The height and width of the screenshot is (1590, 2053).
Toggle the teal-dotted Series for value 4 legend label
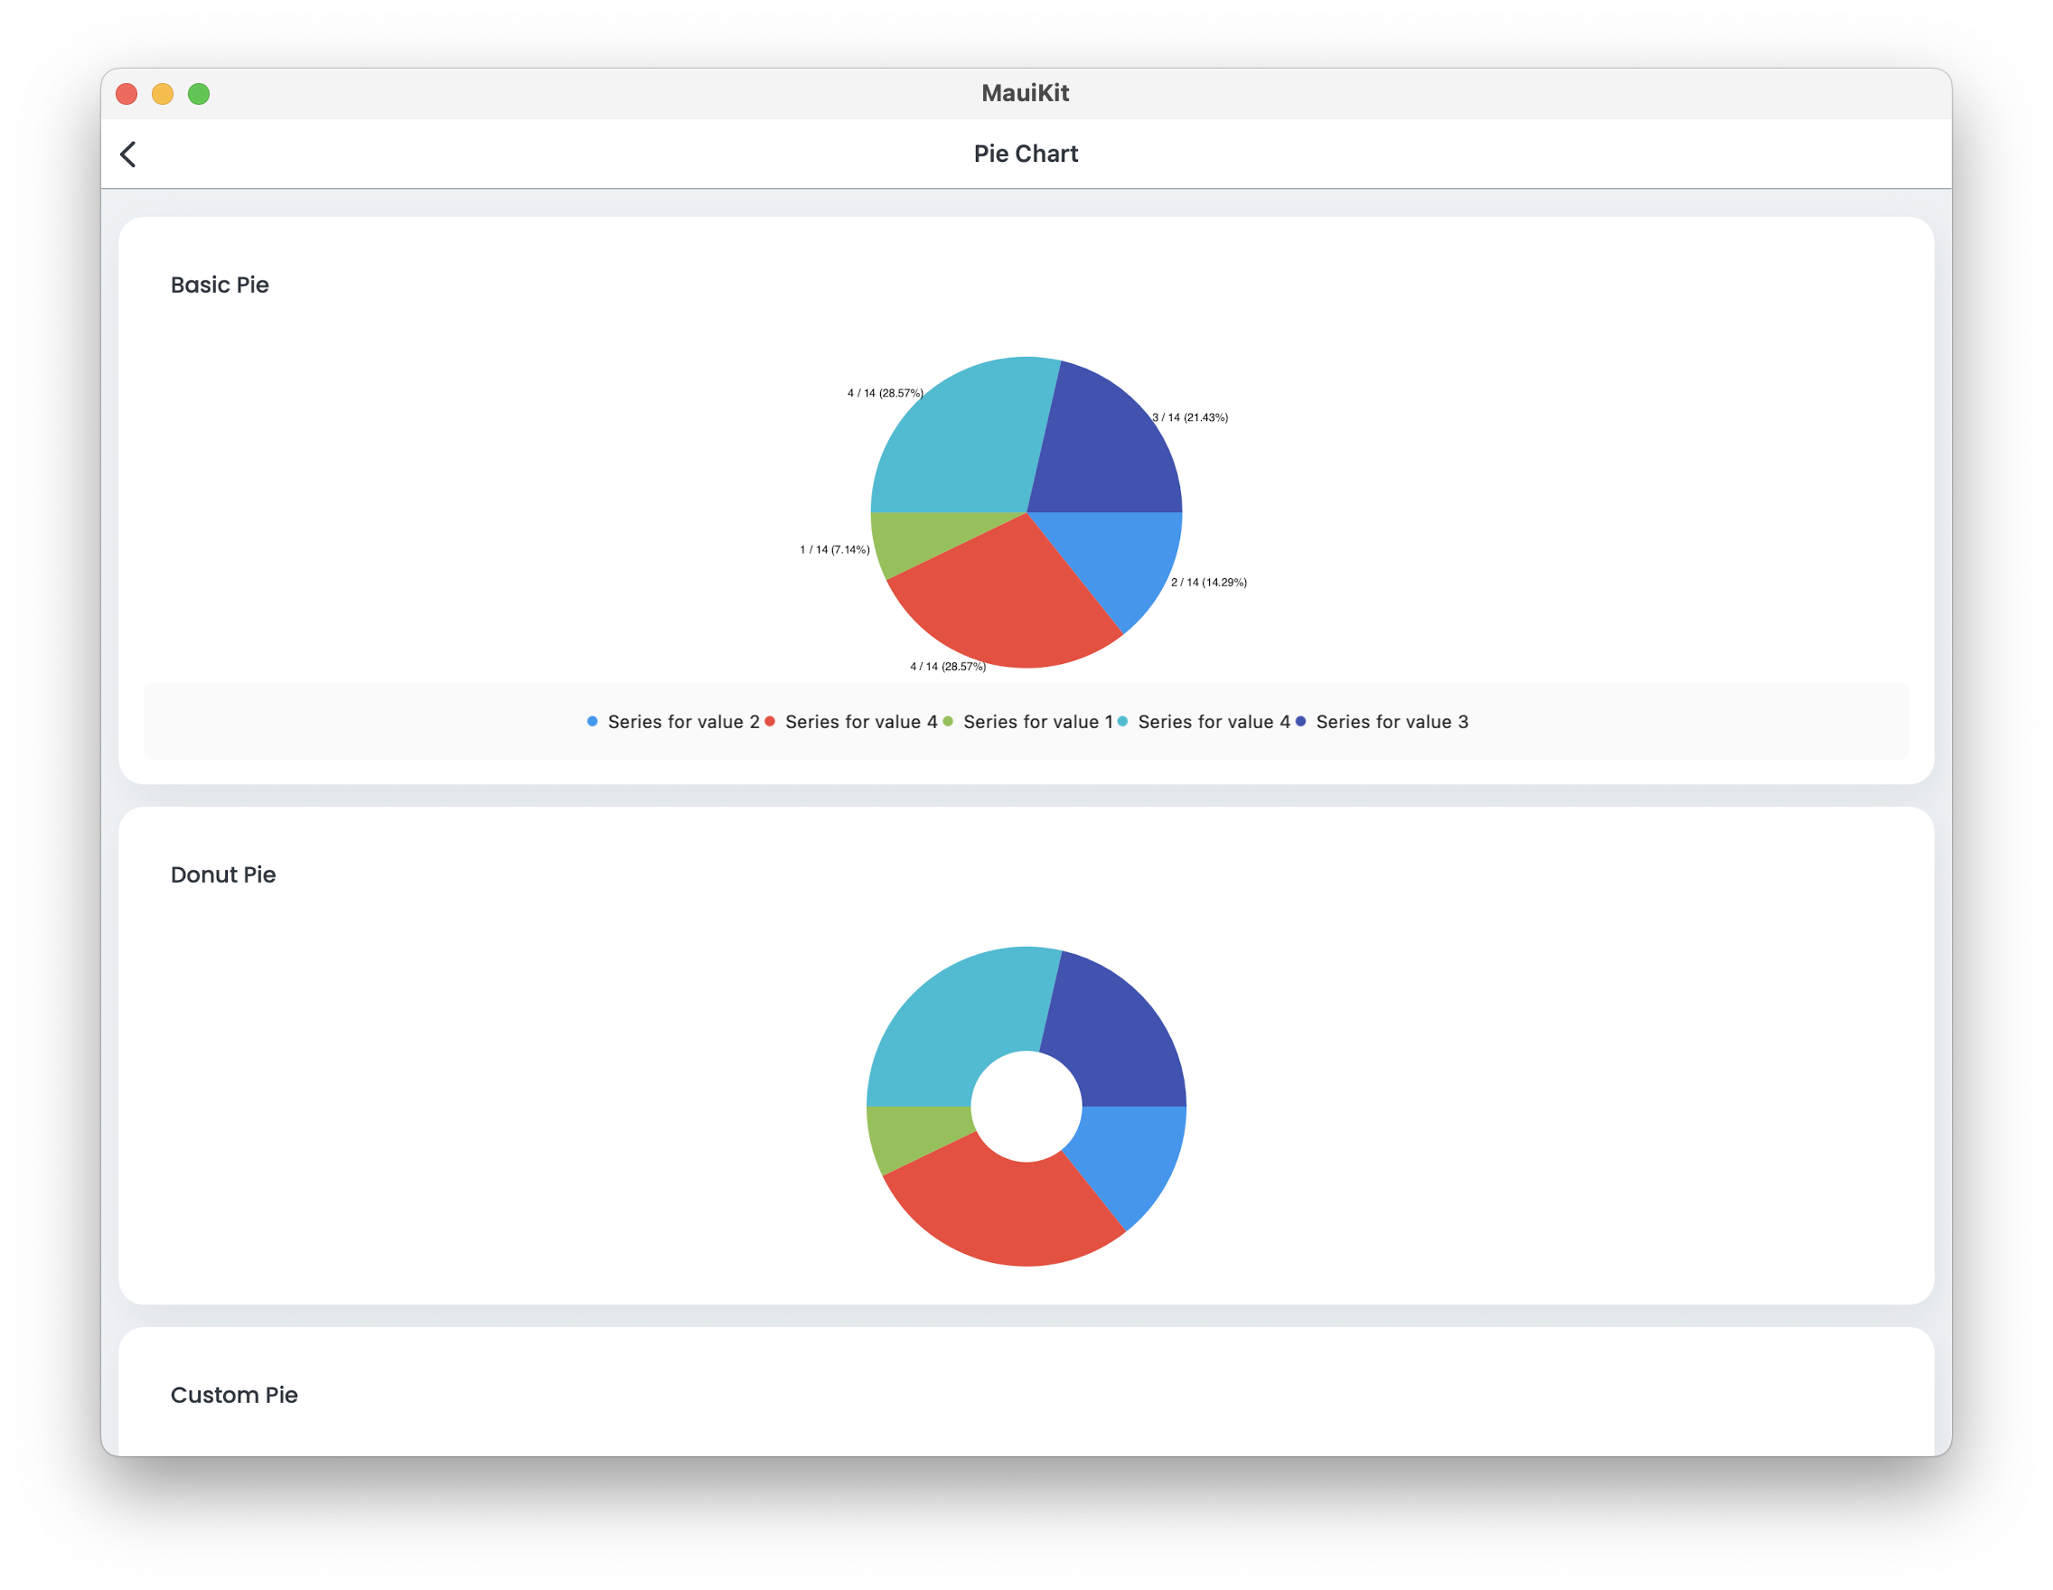tap(1214, 722)
